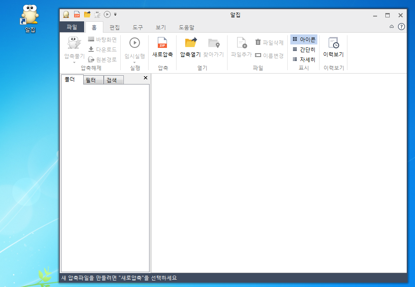Close the folder side panel
The width and height of the screenshot is (415, 287).
coord(146,78)
